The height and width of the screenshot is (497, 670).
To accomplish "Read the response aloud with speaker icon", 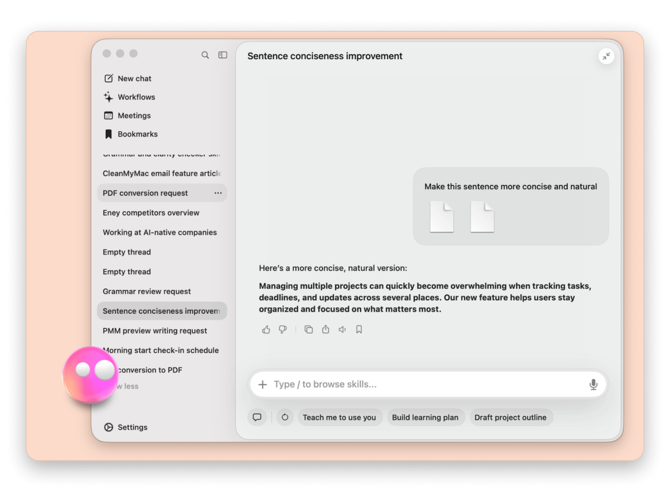I will coord(342,330).
